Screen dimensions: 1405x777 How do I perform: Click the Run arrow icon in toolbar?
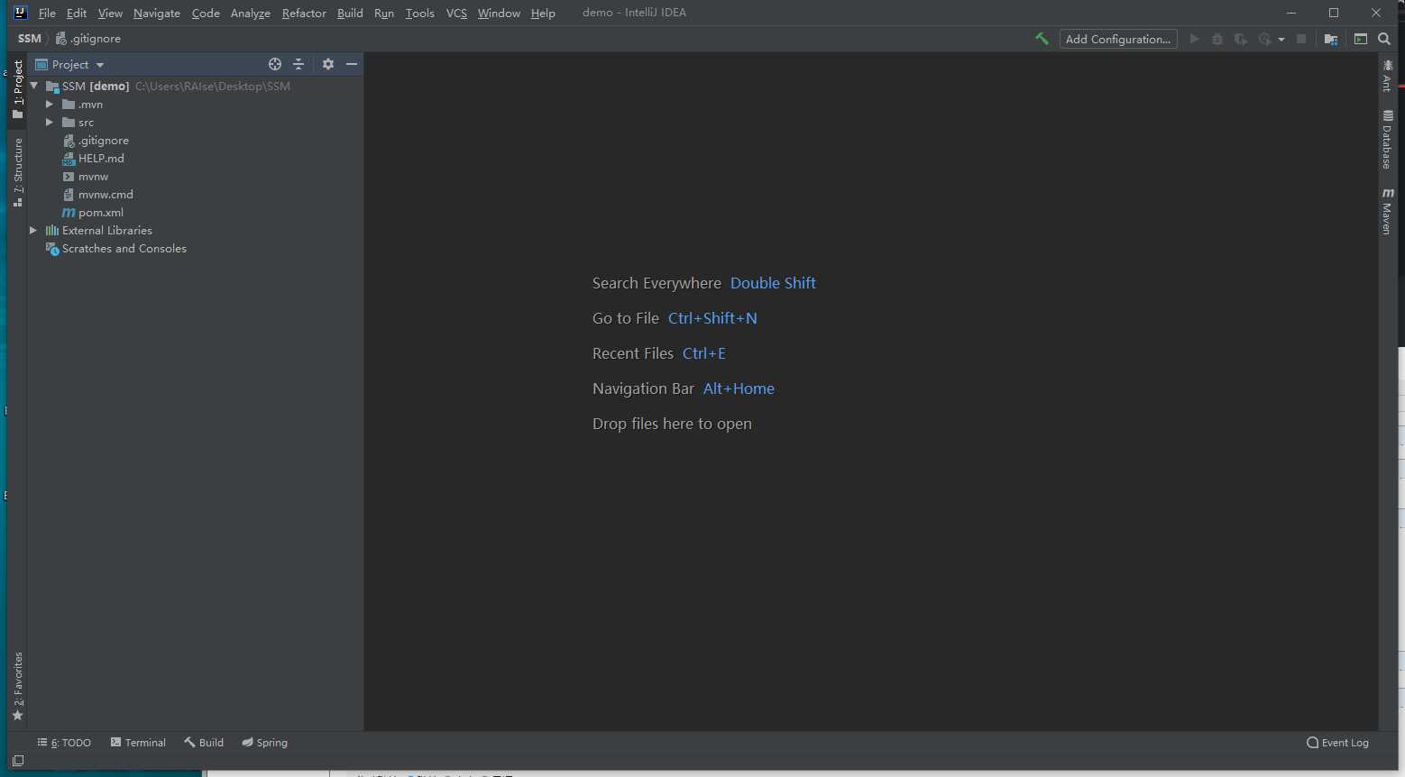(x=1194, y=39)
